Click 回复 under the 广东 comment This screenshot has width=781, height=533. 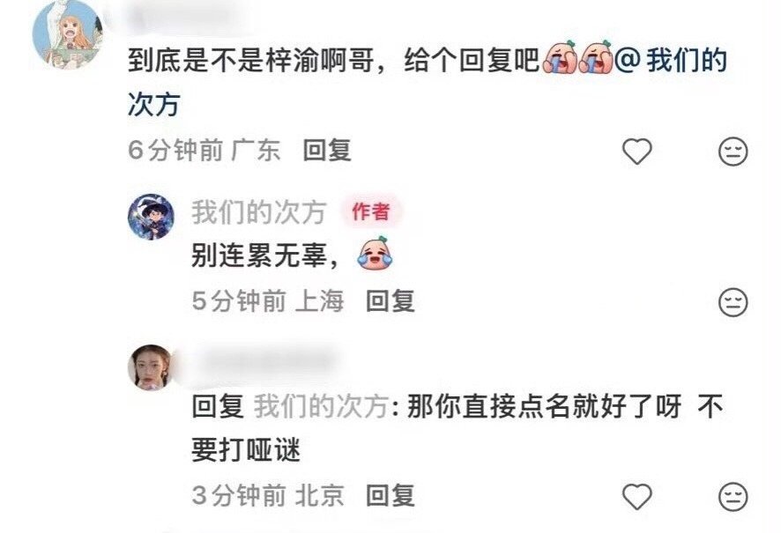click(327, 151)
